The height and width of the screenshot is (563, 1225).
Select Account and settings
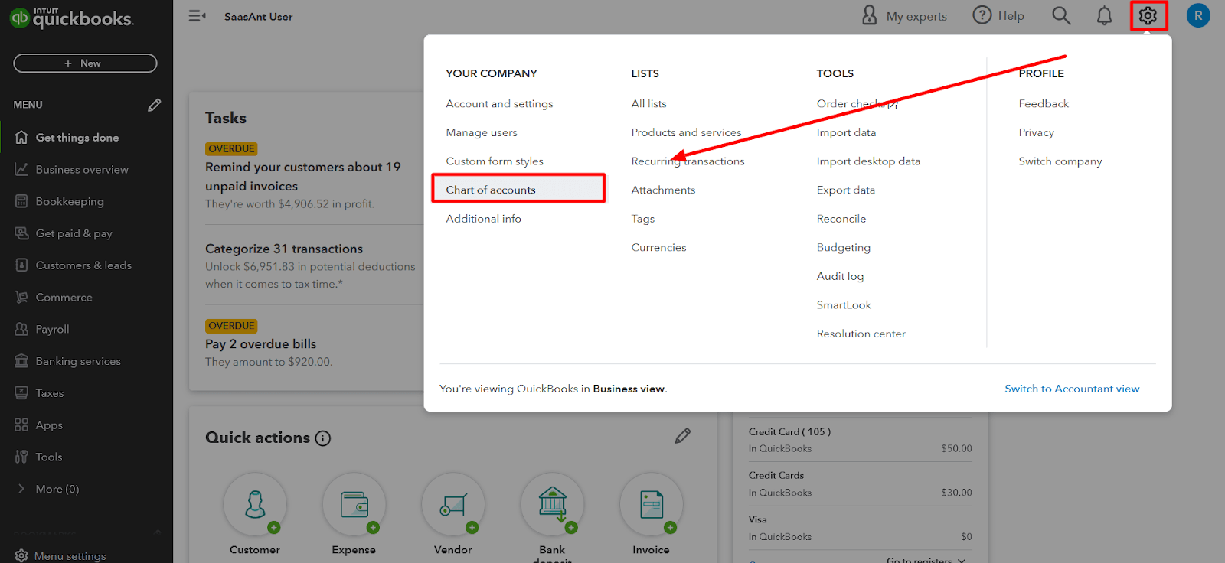[x=499, y=103]
